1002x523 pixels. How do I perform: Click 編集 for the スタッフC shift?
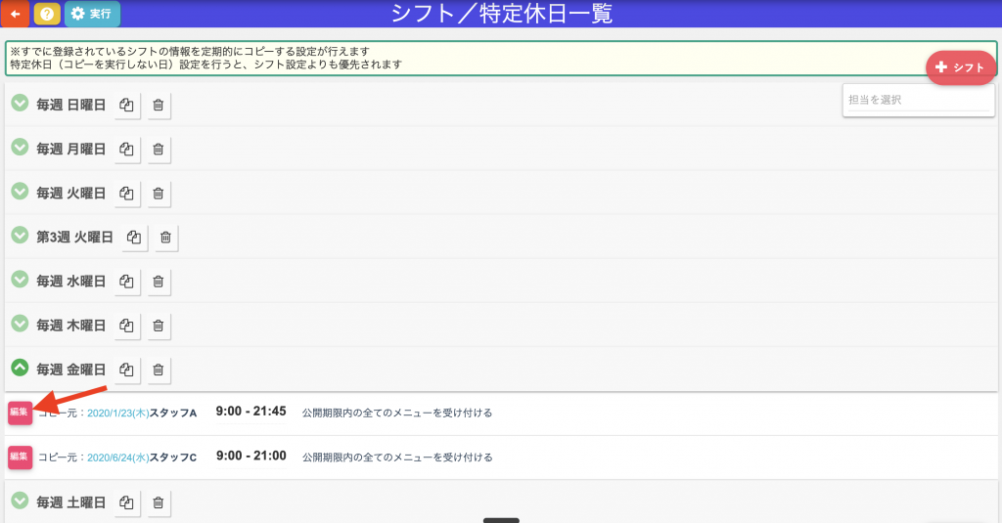(20, 457)
